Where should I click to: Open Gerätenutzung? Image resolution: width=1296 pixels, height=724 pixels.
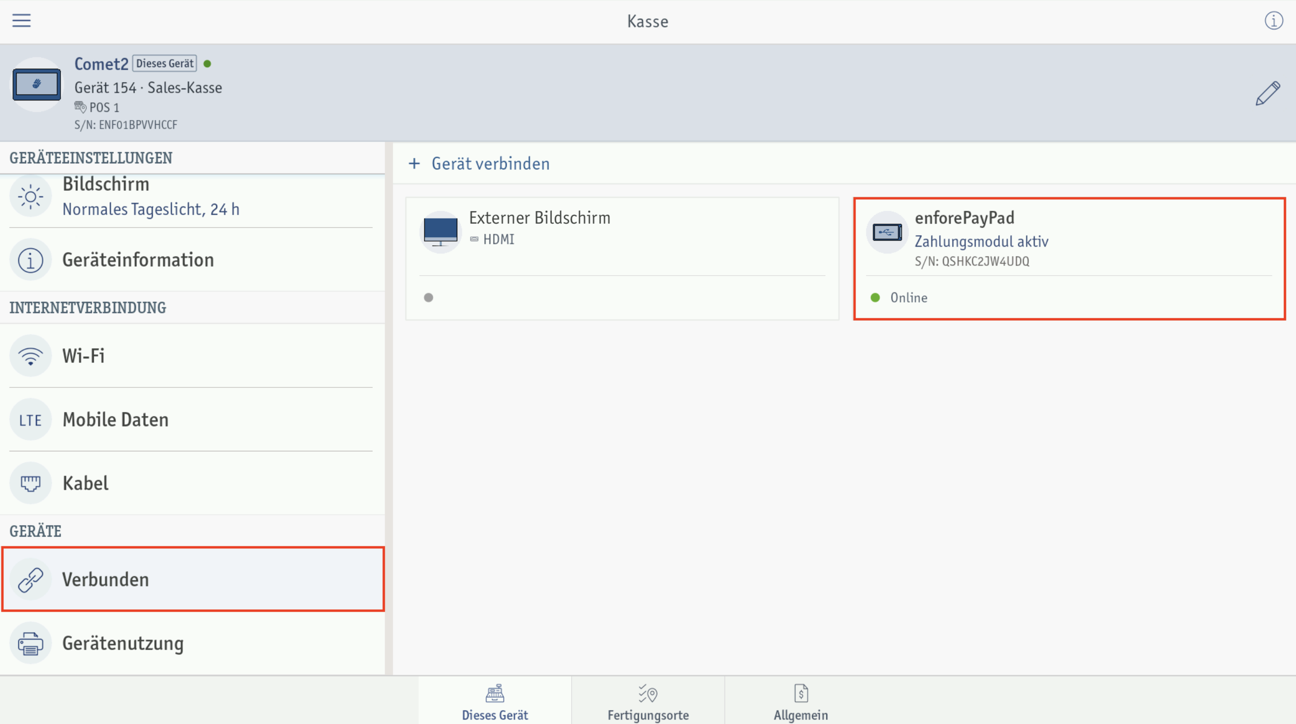pyautogui.click(x=192, y=643)
